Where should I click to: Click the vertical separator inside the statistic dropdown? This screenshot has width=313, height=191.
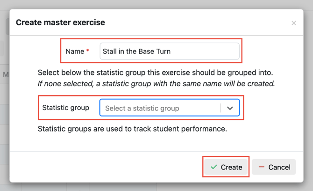tap(221, 108)
